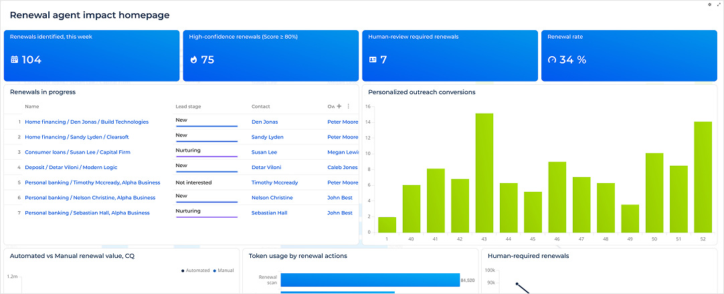Click the Contact column header
This screenshot has height=294, width=724.
coord(260,106)
